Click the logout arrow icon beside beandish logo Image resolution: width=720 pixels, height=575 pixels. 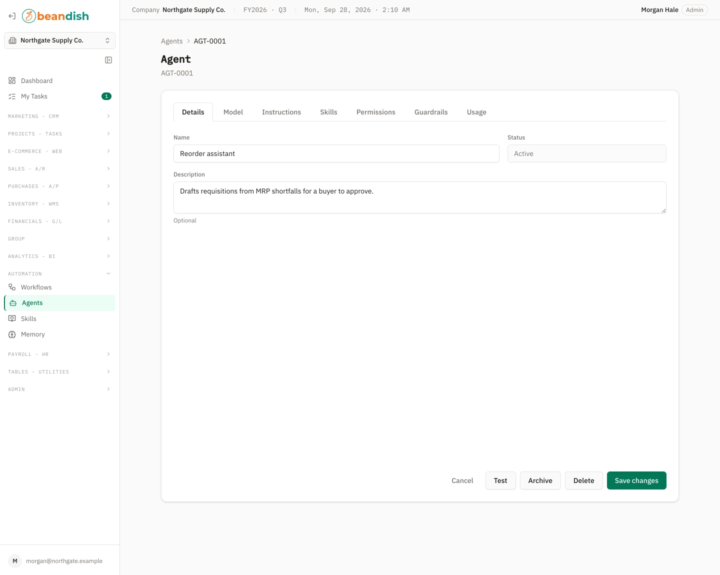click(x=12, y=16)
